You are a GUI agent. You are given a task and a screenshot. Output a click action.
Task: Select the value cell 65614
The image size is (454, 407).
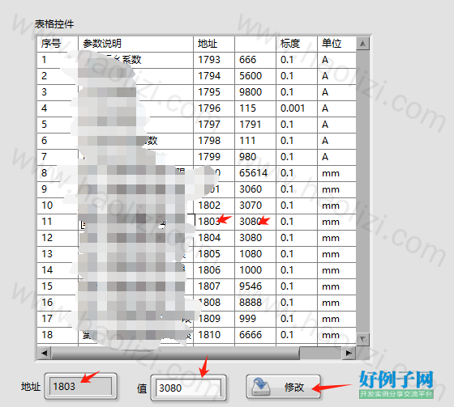[255, 173]
